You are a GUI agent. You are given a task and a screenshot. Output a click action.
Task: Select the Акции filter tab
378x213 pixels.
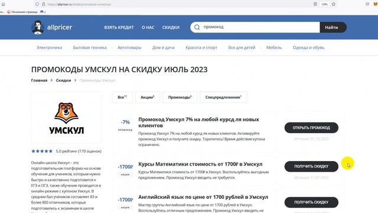click(148, 97)
